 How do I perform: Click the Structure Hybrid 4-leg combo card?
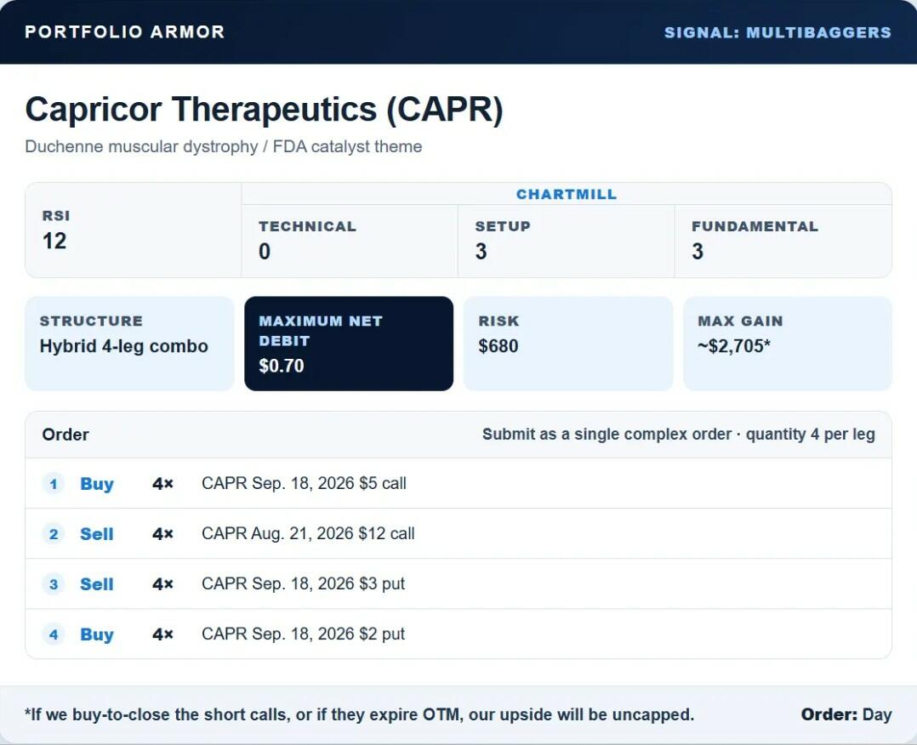coord(129,344)
